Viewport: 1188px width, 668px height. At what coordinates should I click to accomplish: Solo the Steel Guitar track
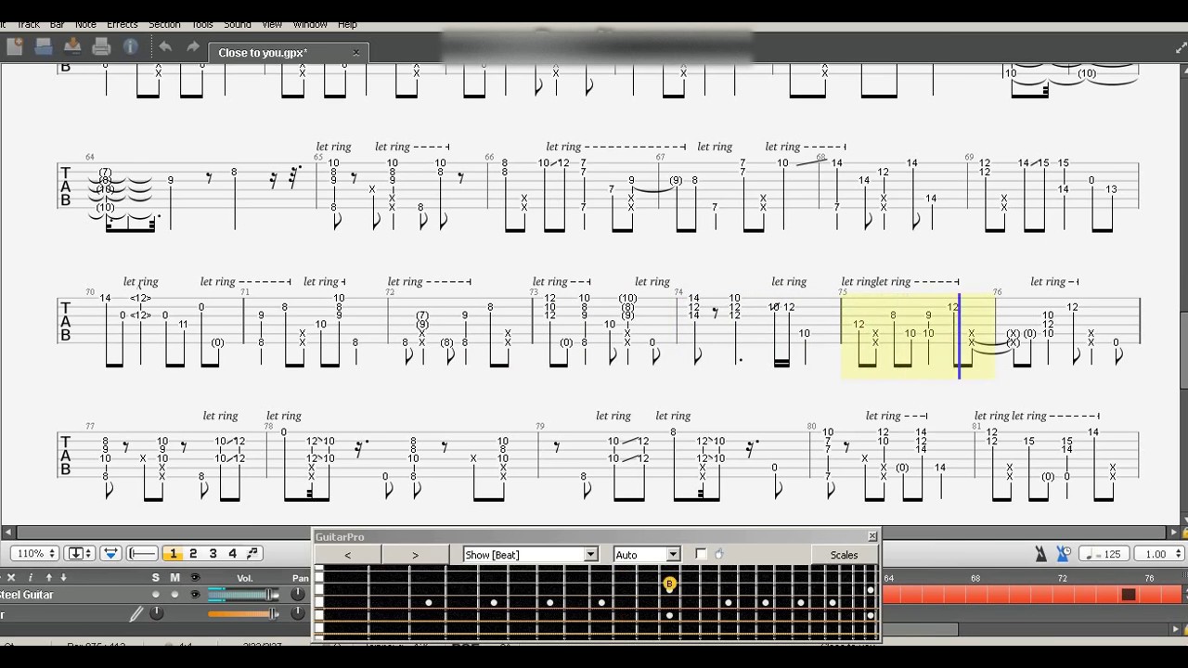pyautogui.click(x=156, y=595)
